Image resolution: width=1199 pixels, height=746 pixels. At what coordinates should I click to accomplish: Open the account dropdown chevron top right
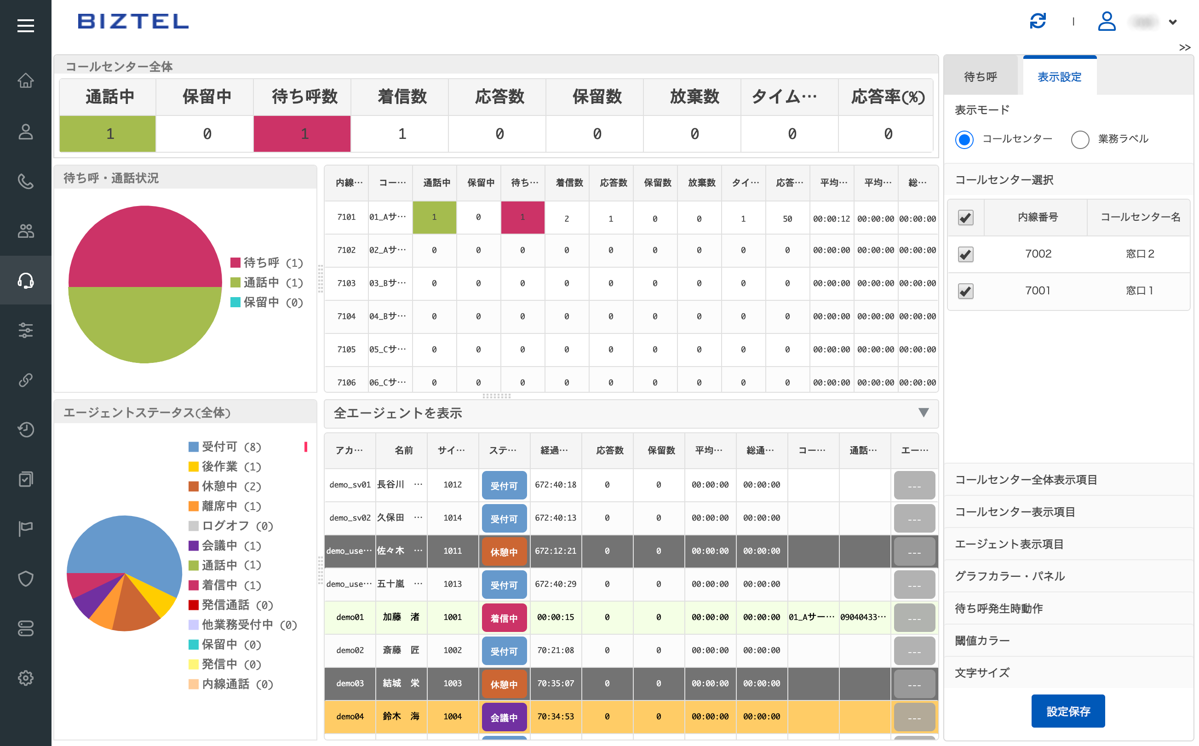click(1173, 22)
